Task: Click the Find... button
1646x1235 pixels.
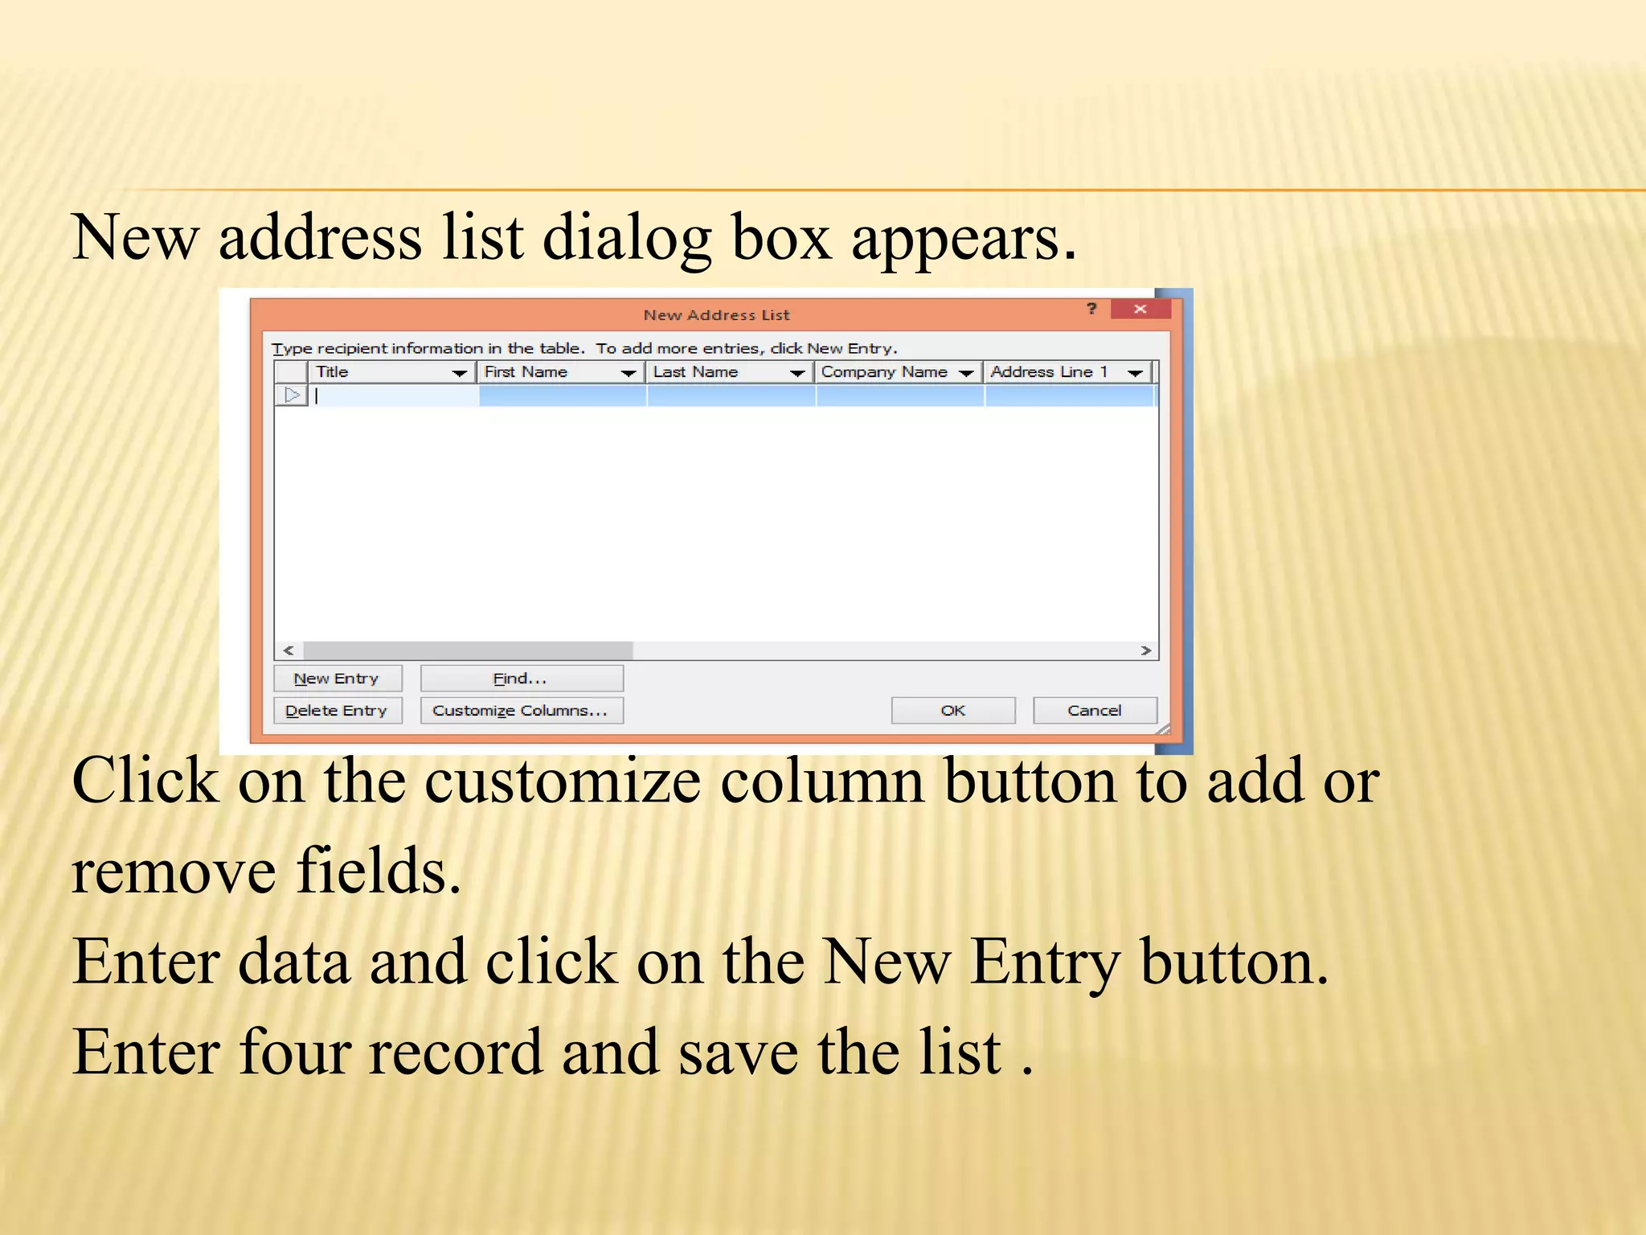Action: 522,679
